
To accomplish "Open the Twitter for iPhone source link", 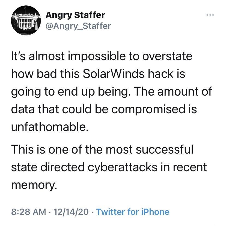I will 133,212.
